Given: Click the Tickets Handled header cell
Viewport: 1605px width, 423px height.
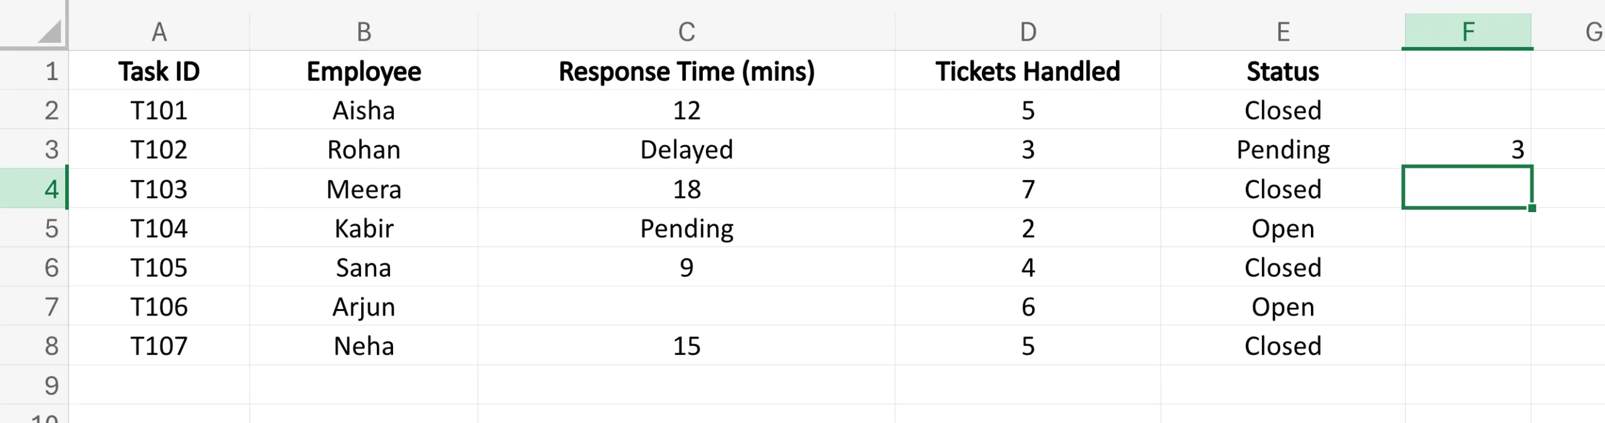Looking at the screenshot, I should pyautogui.click(x=1028, y=71).
